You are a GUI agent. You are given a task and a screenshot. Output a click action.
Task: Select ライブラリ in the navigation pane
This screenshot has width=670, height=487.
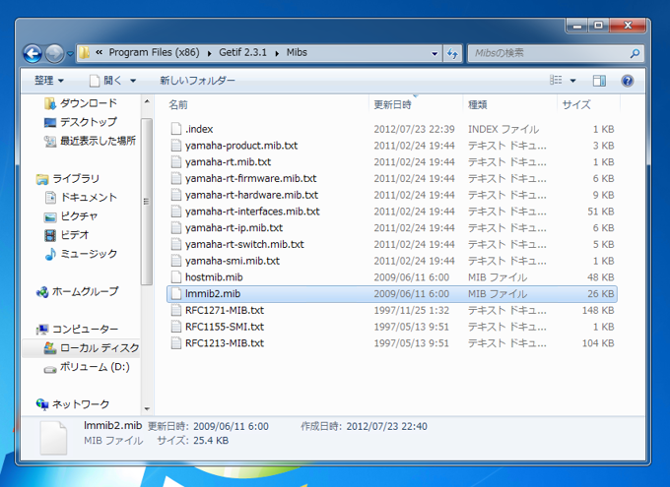click(x=68, y=178)
